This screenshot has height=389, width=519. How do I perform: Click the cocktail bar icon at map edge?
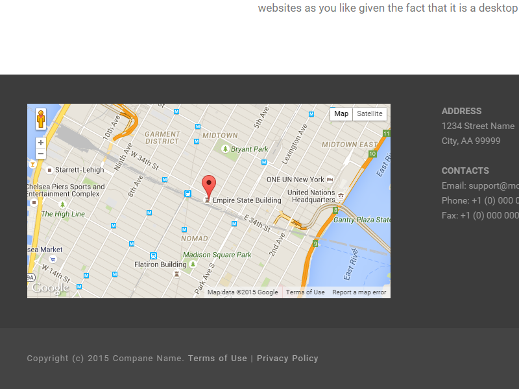(32, 164)
